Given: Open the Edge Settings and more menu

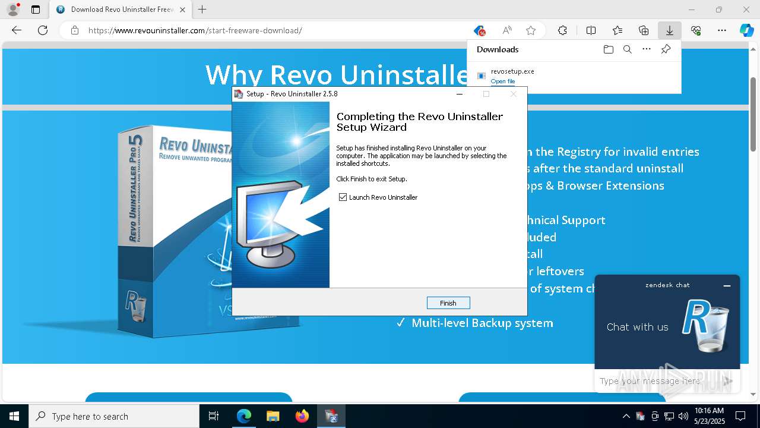Looking at the screenshot, I should pyautogui.click(x=722, y=30).
